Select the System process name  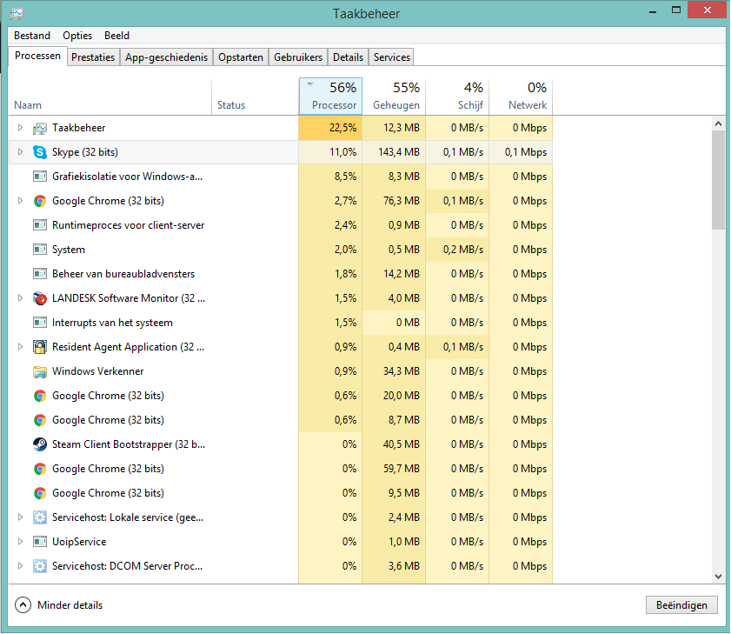69,250
